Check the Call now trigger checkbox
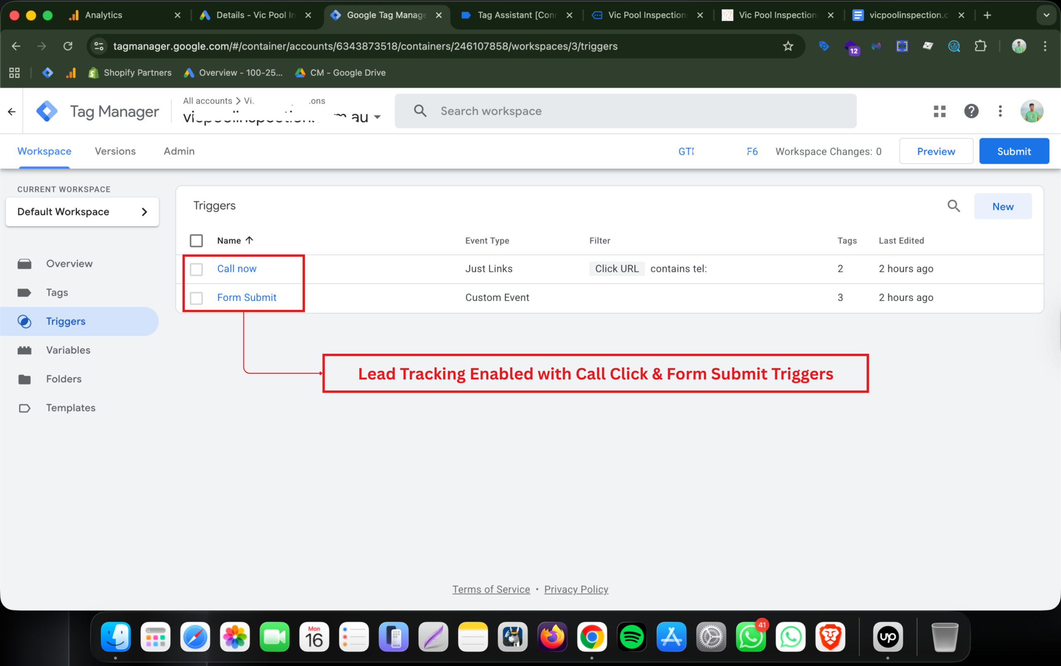This screenshot has height=666, width=1061. pyautogui.click(x=196, y=269)
